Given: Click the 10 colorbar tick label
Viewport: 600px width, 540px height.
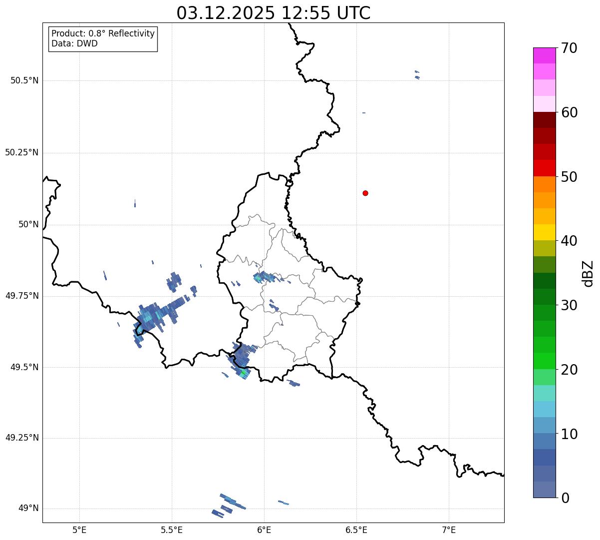Looking at the screenshot, I should [x=569, y=434].
